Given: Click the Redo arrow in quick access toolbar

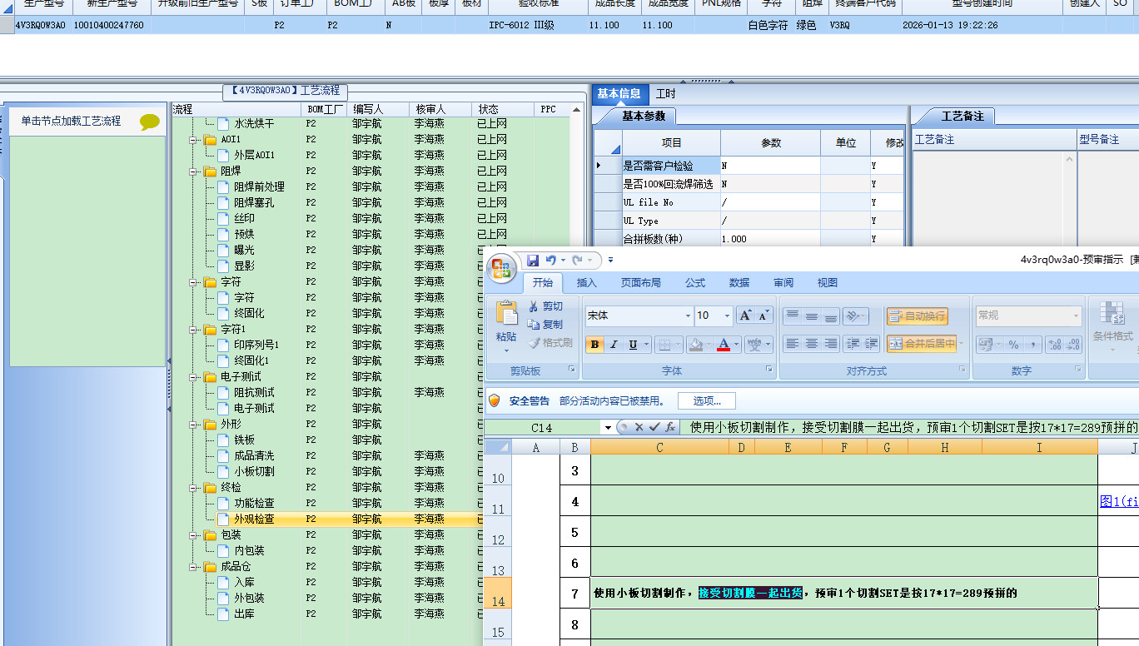Looking at the screenshot, I should (x=577, y=261).
